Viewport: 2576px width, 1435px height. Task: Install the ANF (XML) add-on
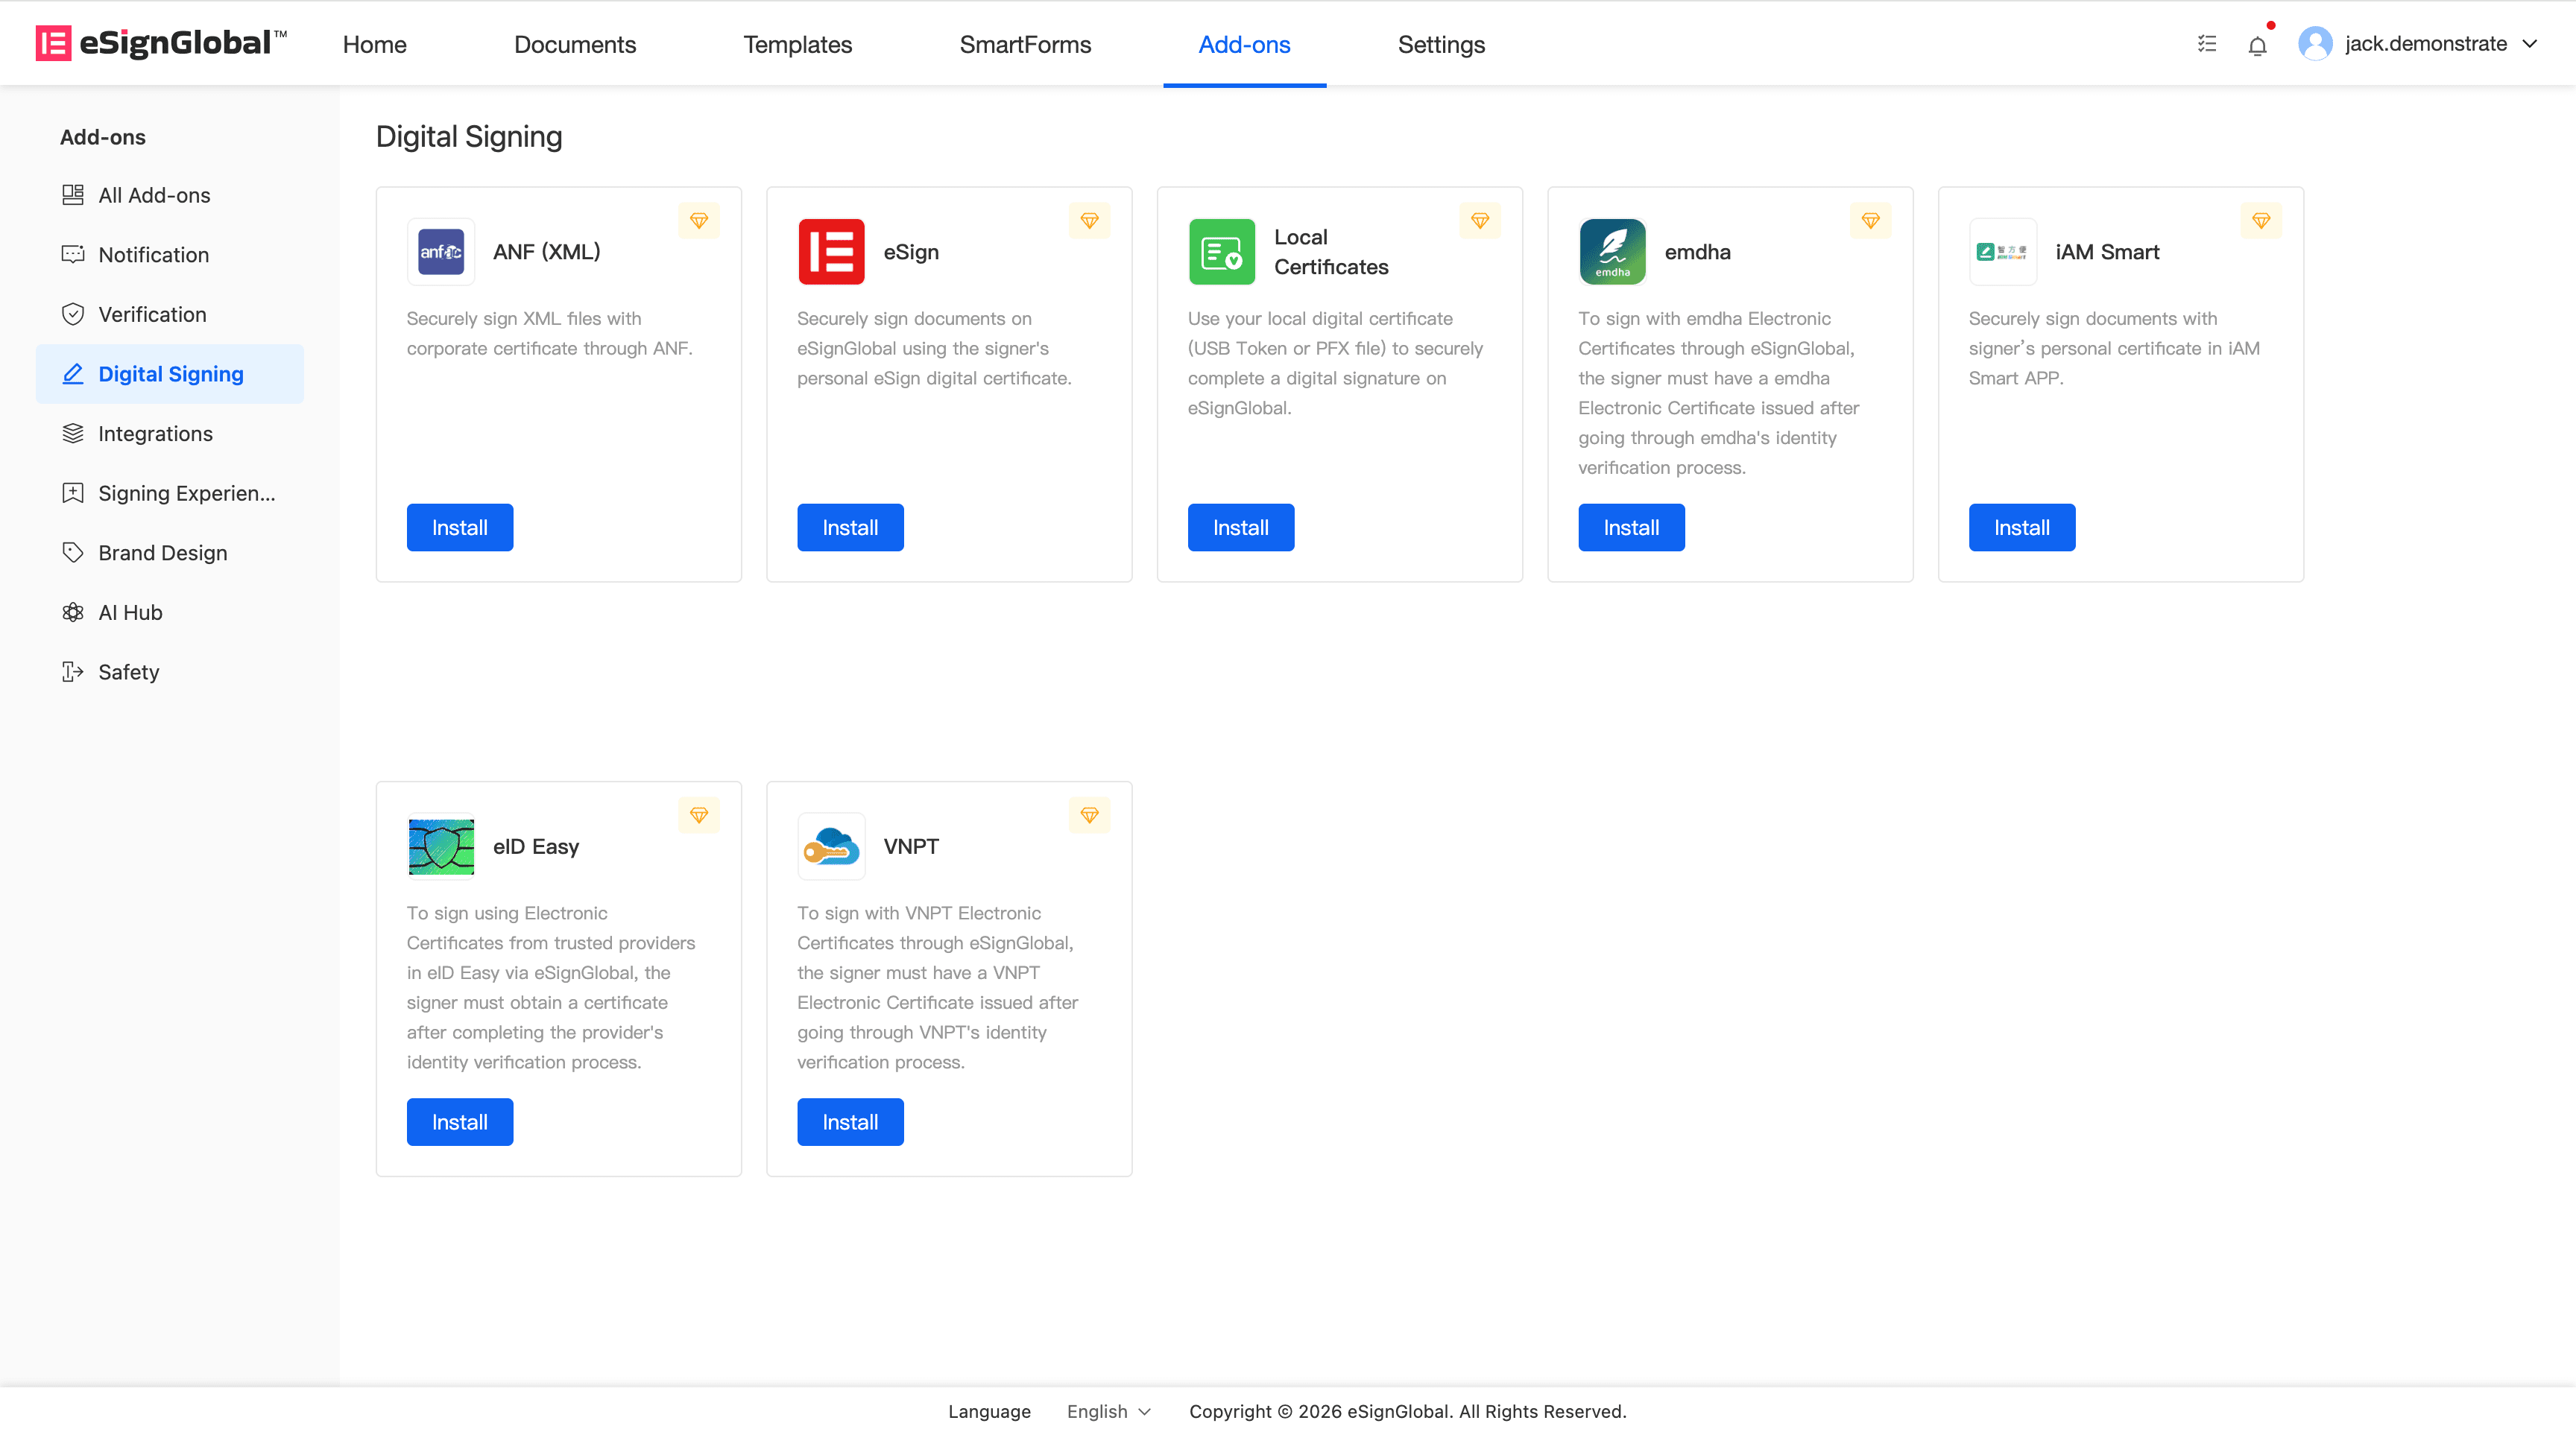[460, 527]
